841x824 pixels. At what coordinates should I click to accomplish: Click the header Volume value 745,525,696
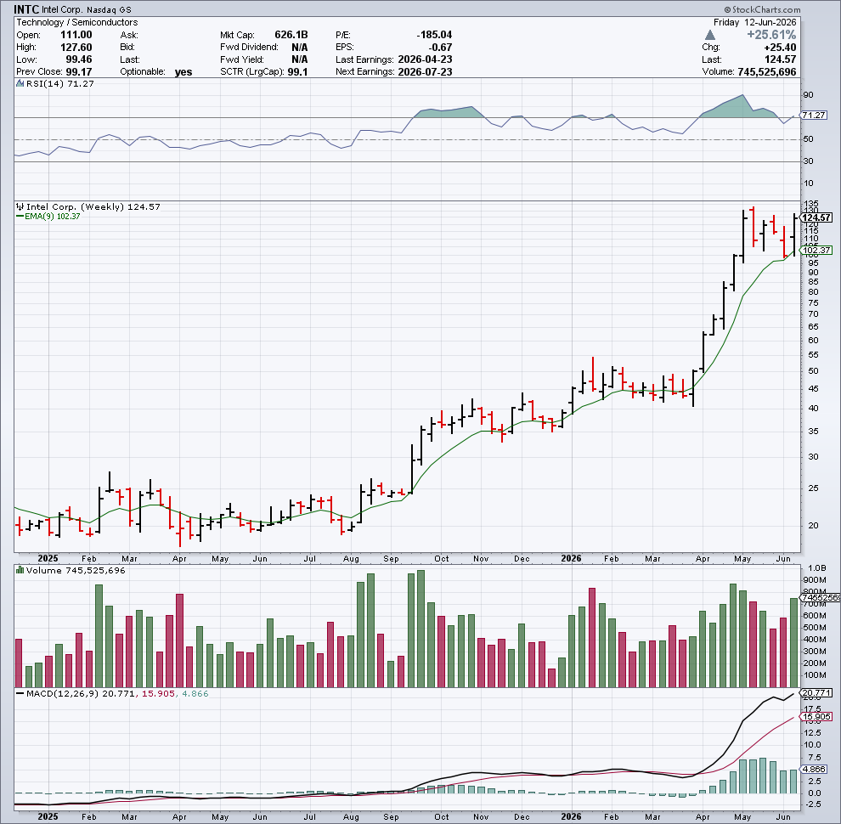point(767,72)
